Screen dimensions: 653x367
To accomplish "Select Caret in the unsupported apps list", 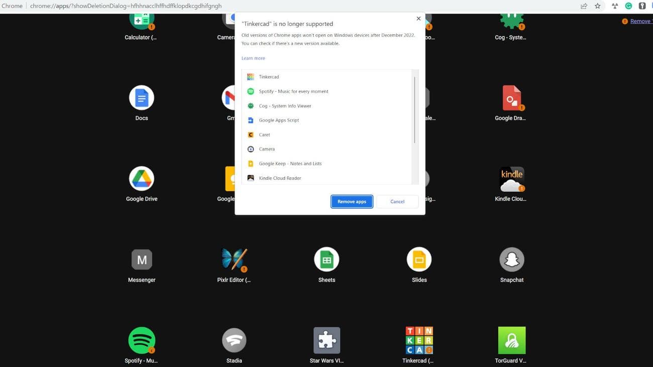I will [264, 135].
